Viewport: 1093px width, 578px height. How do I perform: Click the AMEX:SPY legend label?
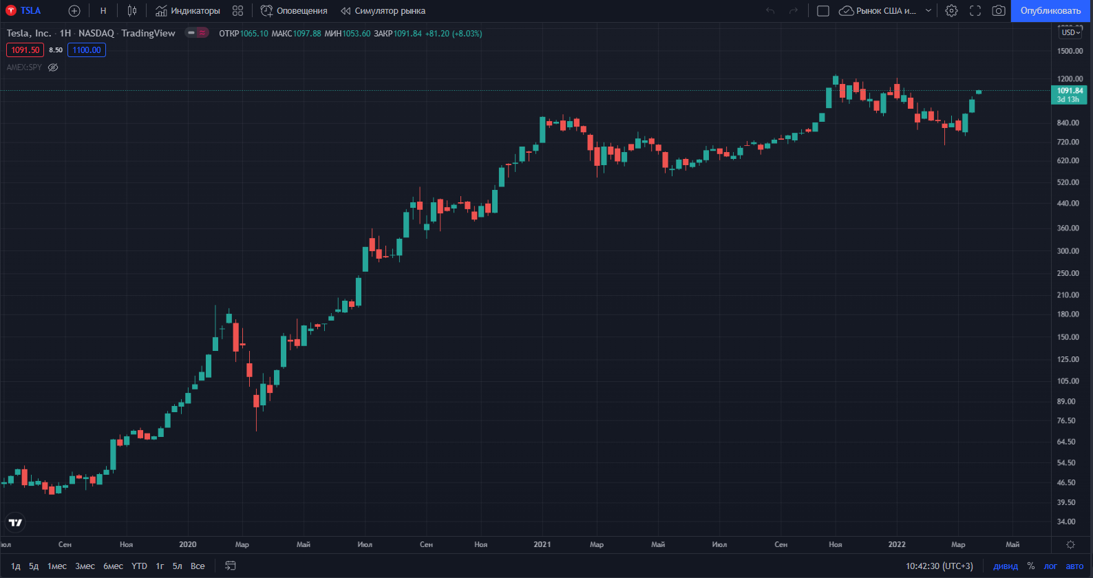[24, 67]
